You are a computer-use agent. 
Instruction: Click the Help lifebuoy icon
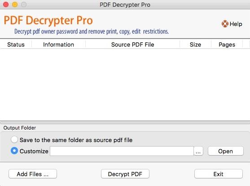tap(225, 24)
